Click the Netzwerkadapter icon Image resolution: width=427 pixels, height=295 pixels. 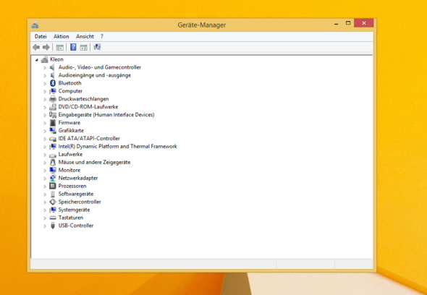pyautogui.click(x=53, y=178)
